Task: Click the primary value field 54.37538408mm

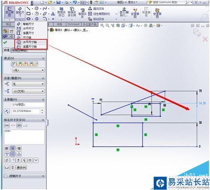Action: coord(26,111)
